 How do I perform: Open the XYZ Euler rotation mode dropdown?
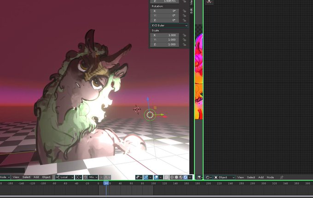pyautogui.click(x=168, y=26)
